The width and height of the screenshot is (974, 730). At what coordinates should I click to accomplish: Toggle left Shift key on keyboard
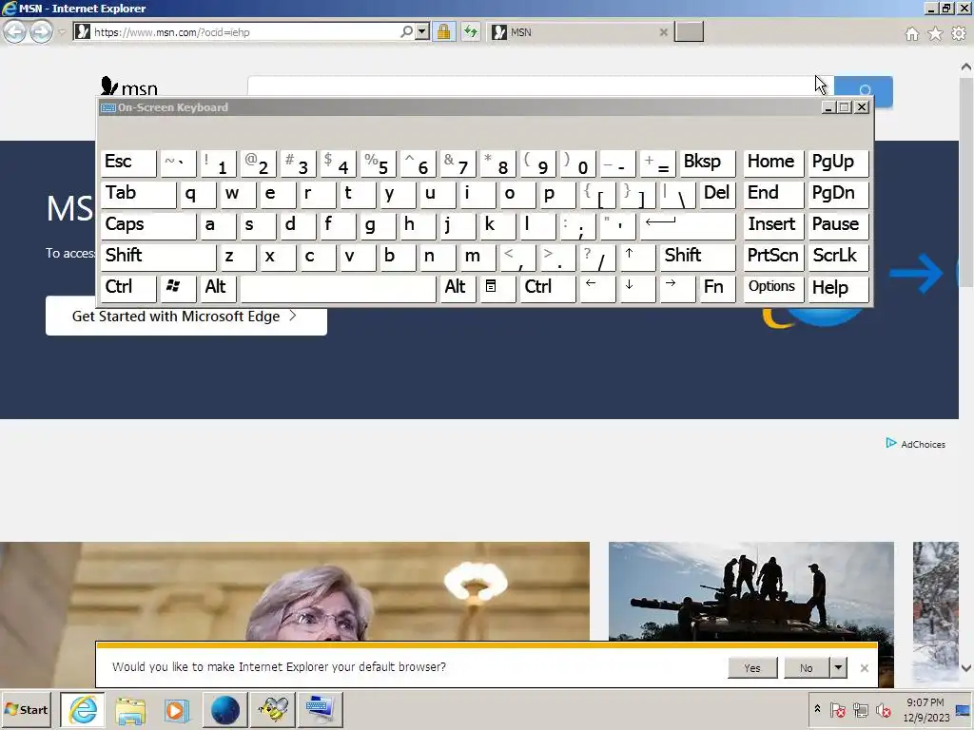tap(159, 257)
